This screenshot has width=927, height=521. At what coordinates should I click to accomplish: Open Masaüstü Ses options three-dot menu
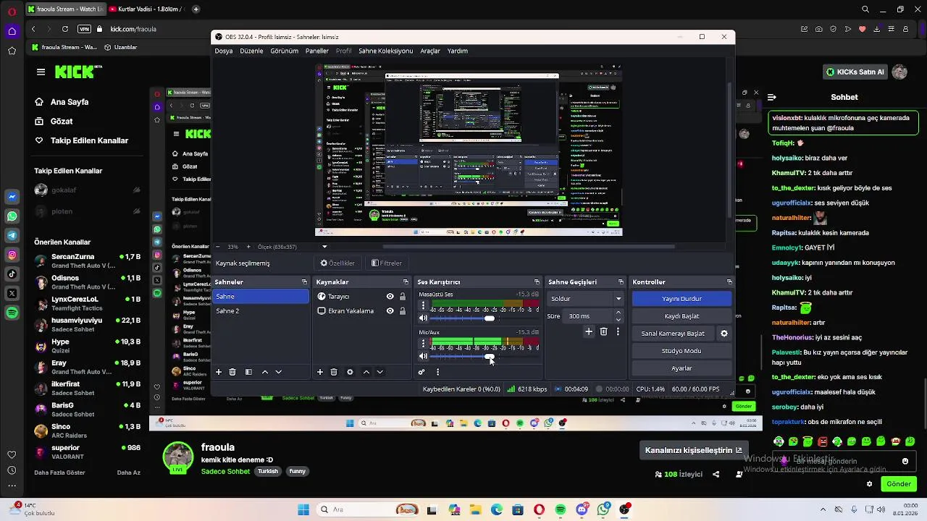(423, 305)
